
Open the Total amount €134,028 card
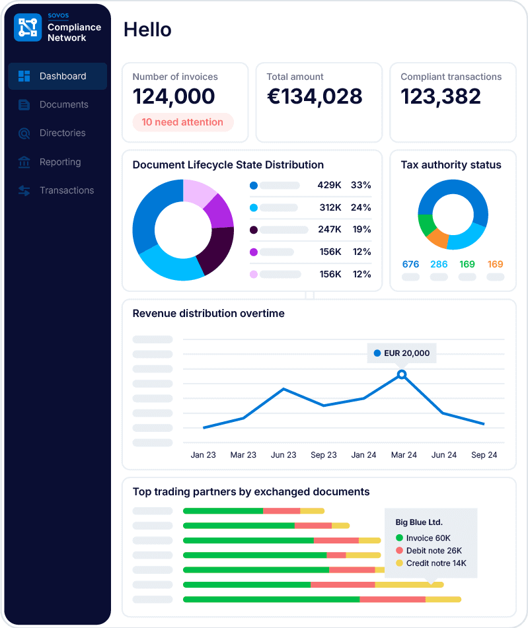click(x=319, y=102)
